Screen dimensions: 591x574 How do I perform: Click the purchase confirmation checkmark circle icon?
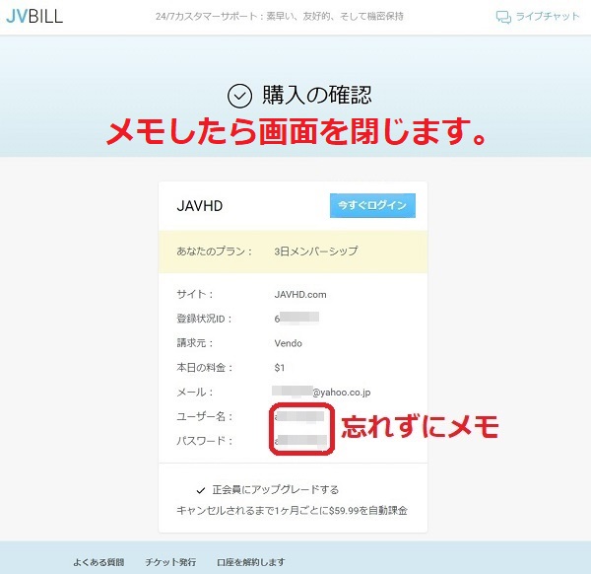[x=239, y=96]
